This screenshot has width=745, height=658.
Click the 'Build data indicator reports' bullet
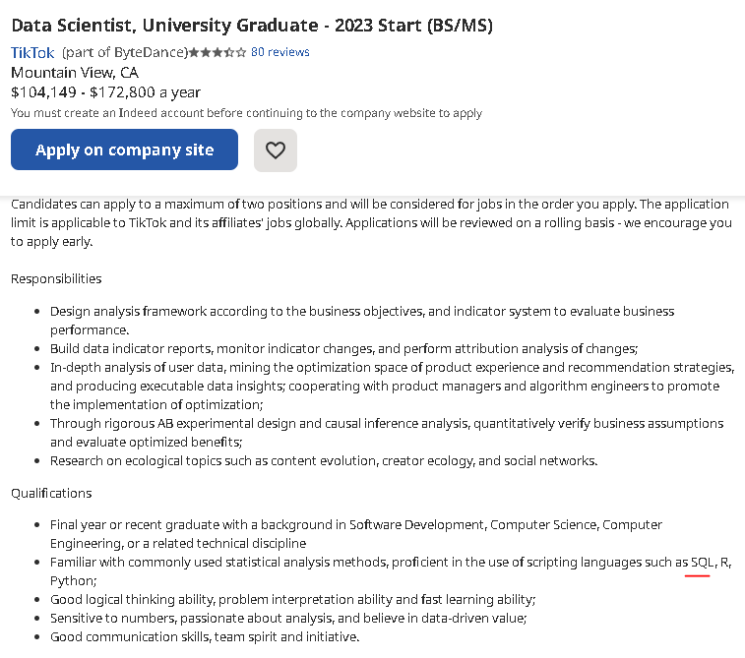point(344,348)
